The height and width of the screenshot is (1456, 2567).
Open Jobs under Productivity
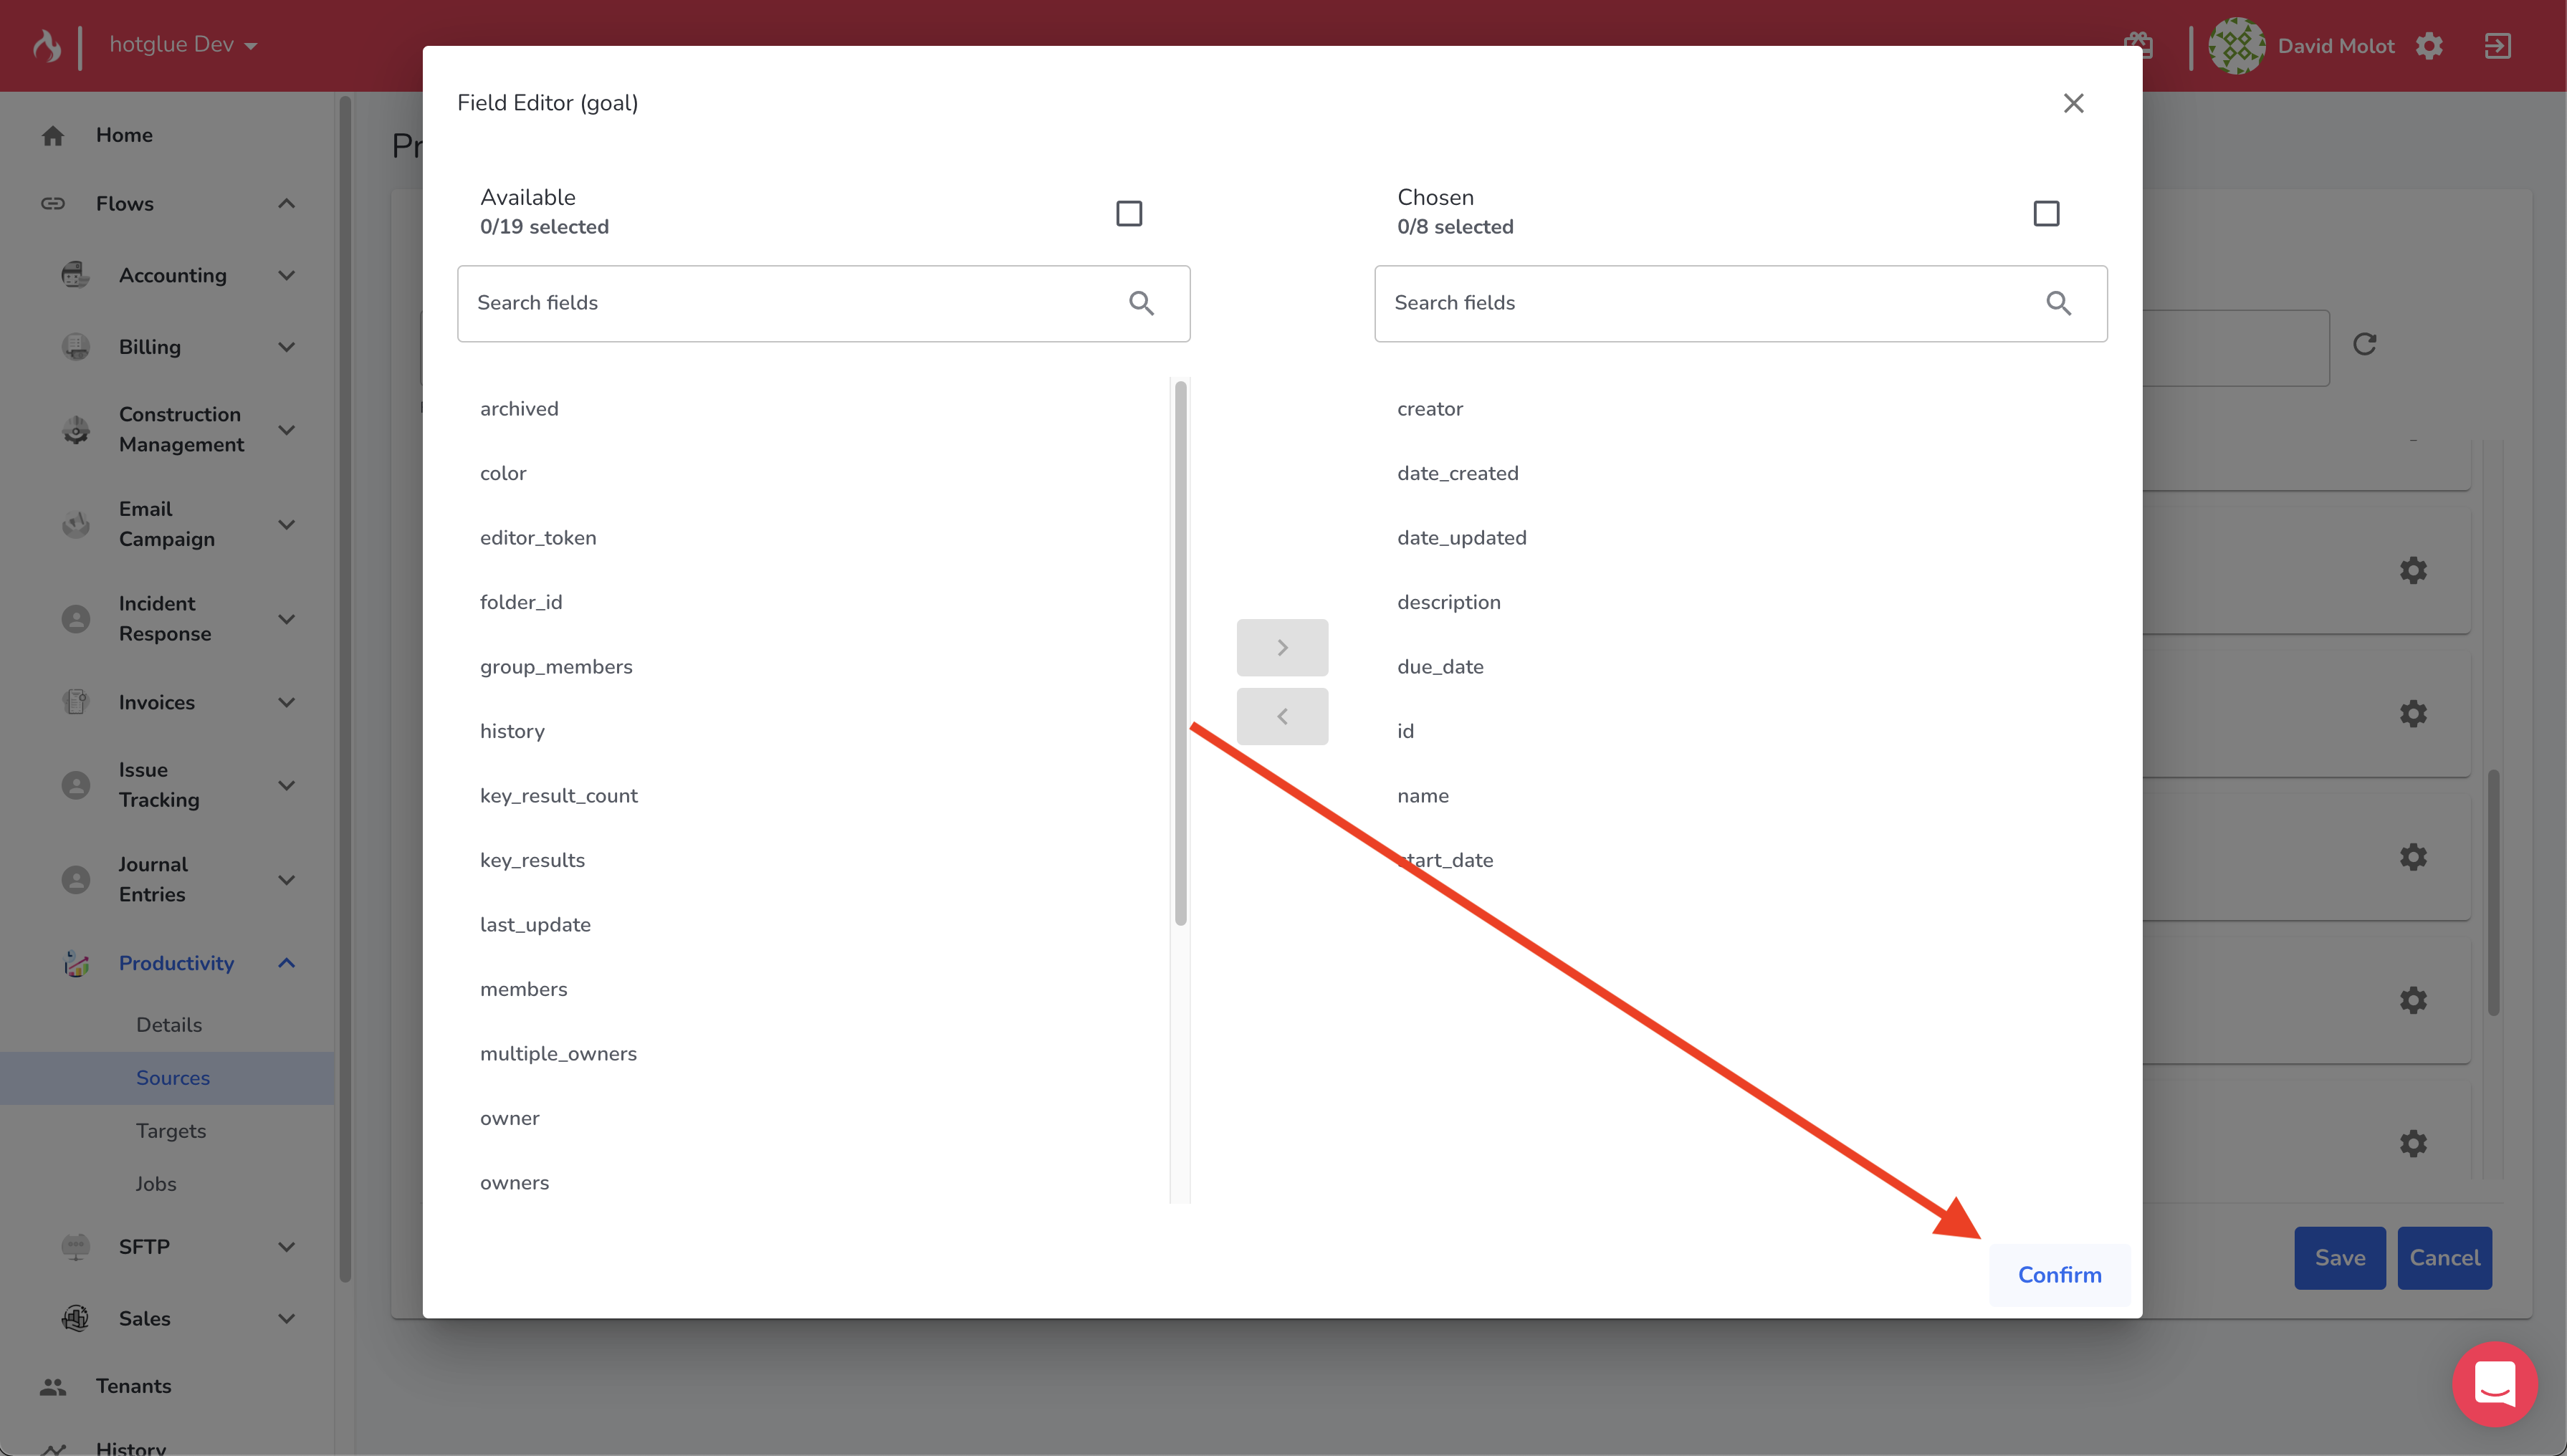click(156, 1184)
